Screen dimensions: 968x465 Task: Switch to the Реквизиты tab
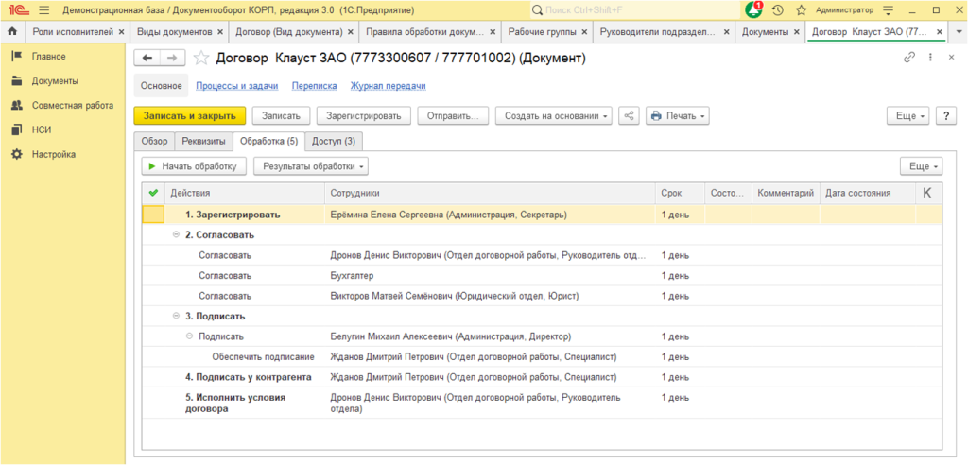(x=203, y=142)
